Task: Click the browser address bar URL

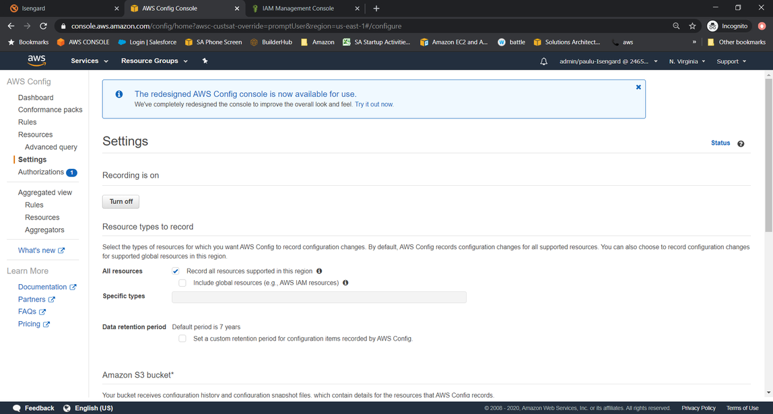Action: (x=236, y=26)
